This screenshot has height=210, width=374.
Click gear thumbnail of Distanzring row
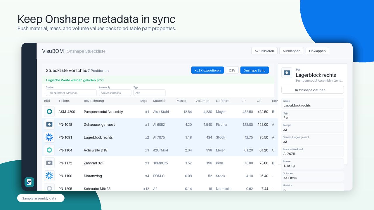(49, 176)
